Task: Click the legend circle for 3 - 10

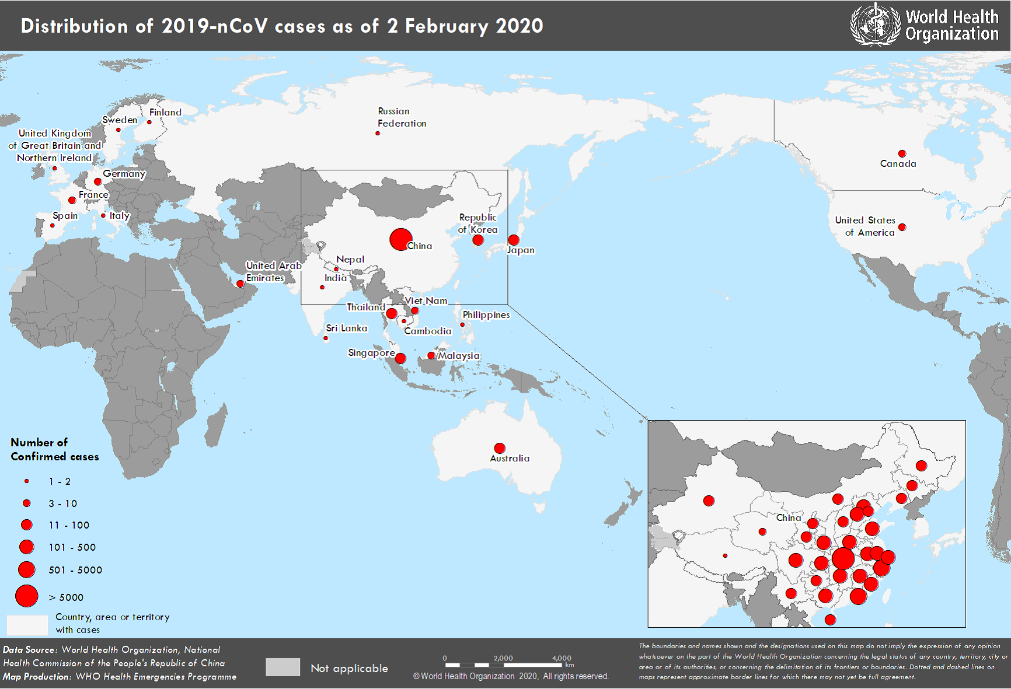Action: [x=27, y=503]
